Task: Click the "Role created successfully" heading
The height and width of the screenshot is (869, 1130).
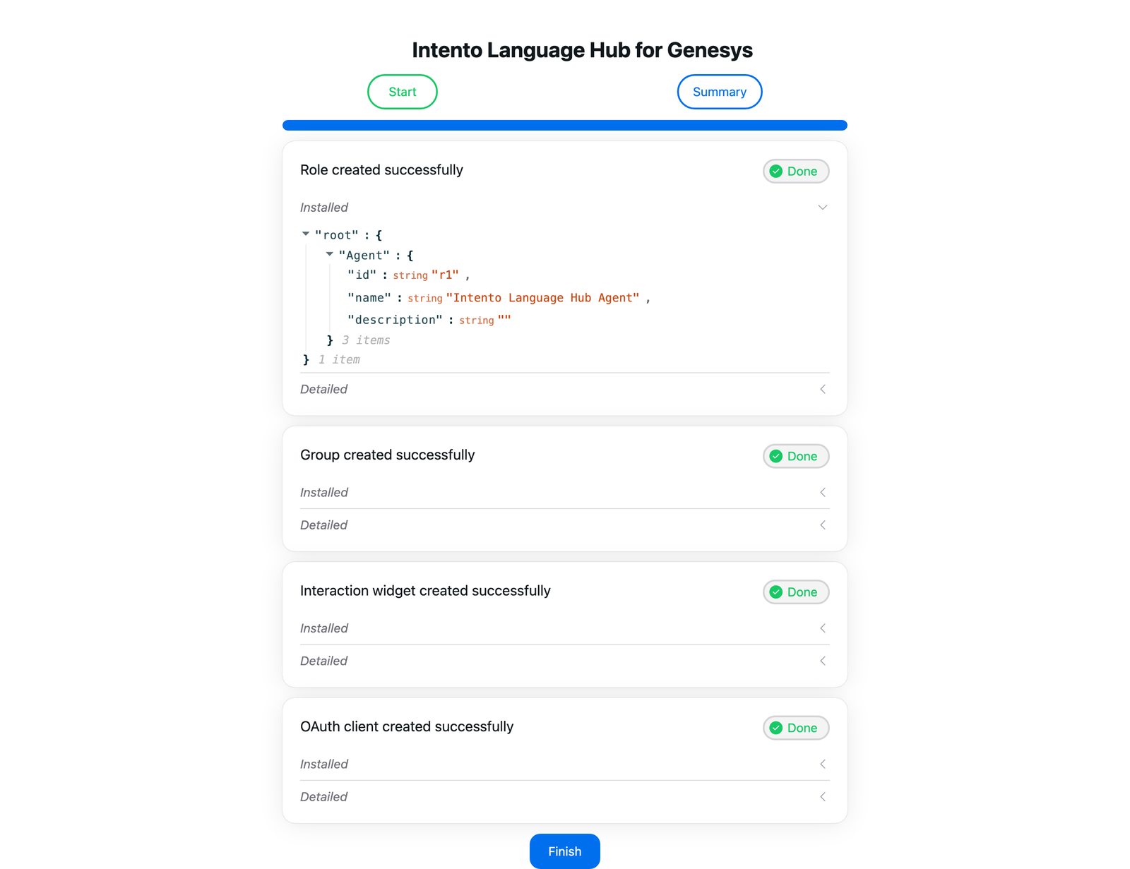Action: coord(381,170)
